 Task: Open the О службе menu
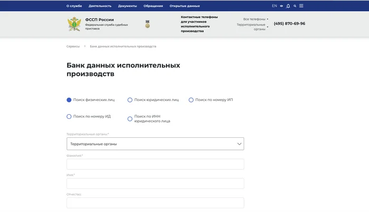coord(74,6)
